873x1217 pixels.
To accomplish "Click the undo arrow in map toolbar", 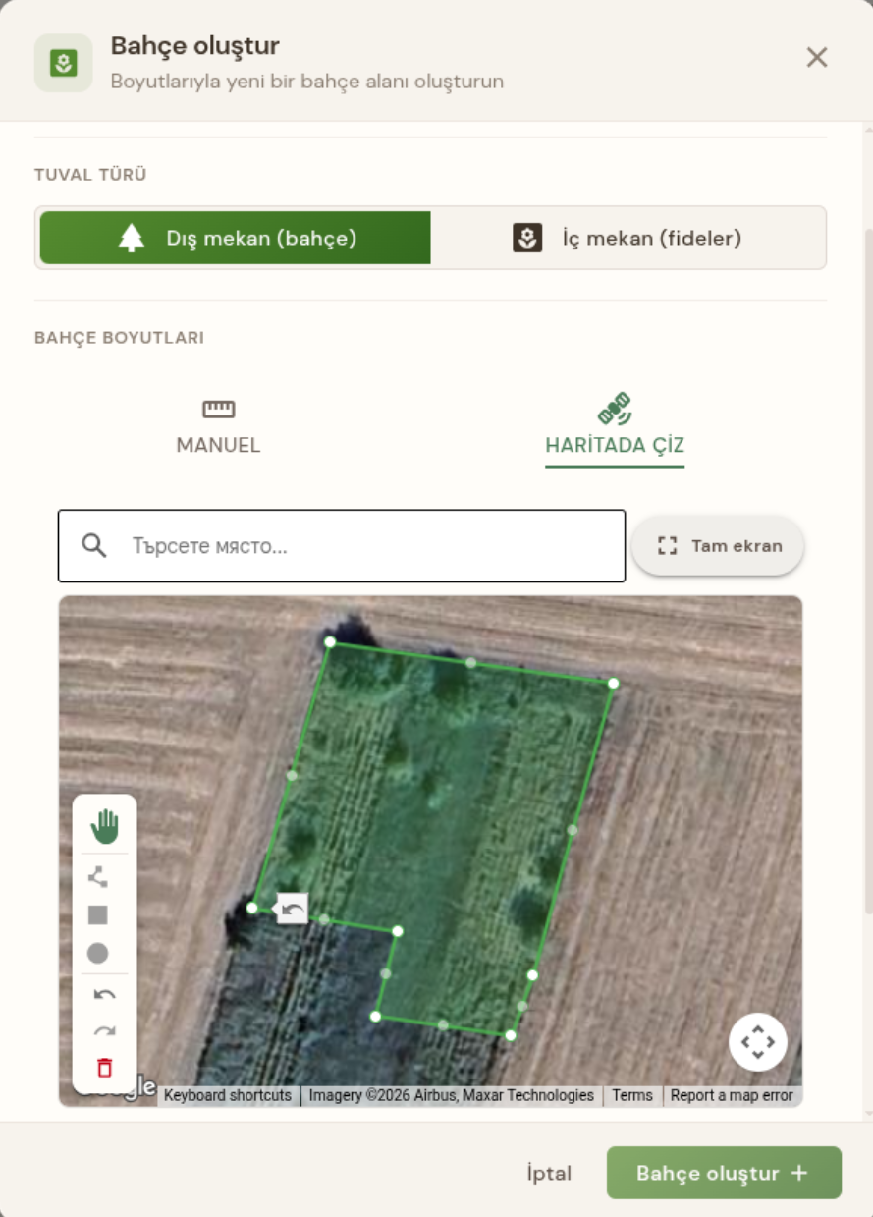I will (104, 994).
